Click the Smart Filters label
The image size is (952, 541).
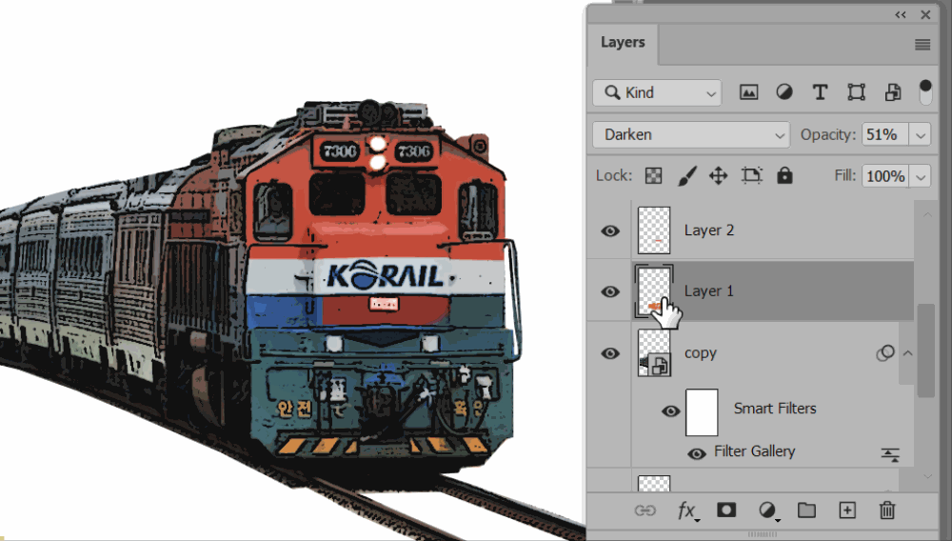click(775, 409)
